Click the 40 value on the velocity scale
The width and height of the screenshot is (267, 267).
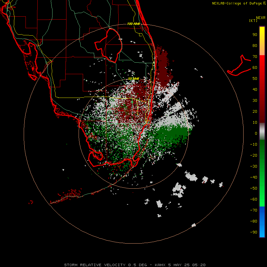coord(255,90)
